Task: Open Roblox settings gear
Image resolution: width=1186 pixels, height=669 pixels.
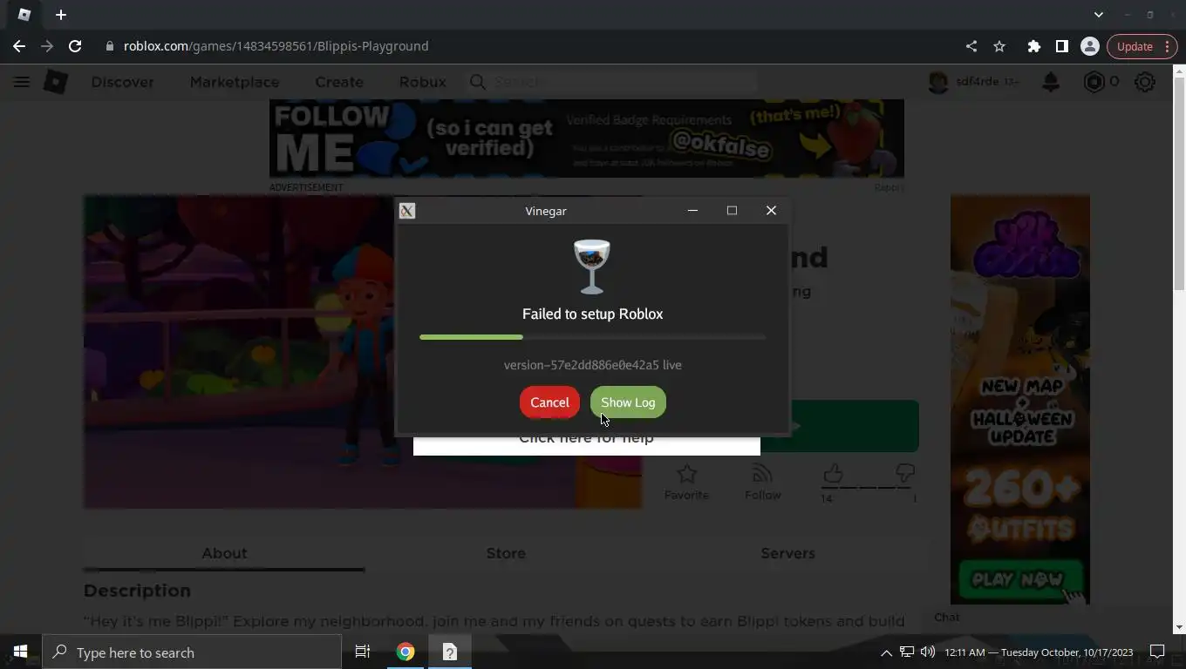Action: click(1145, 82)
